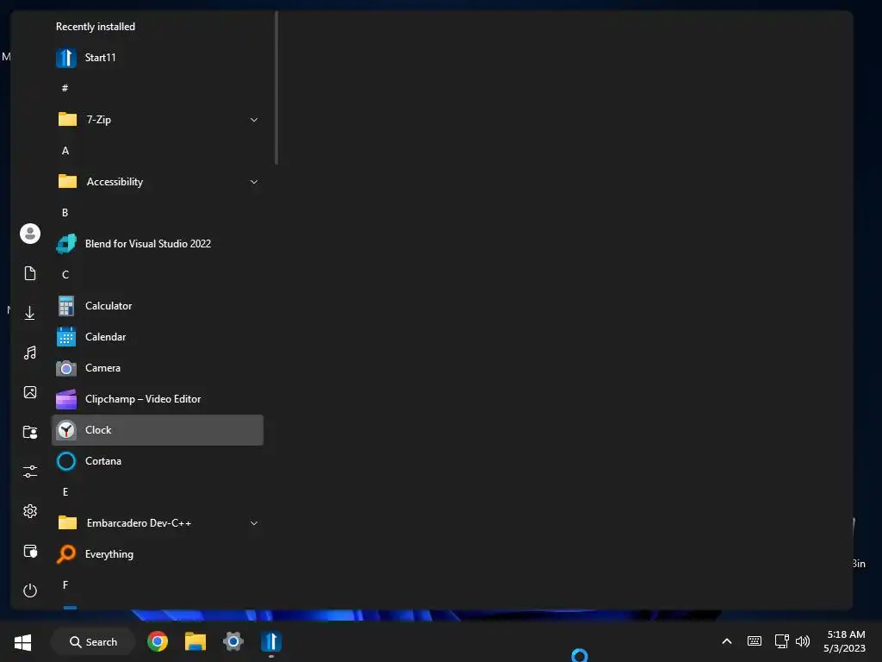The width and height of the screenshot is (882, 662).
Task: Open Cortana from the app list
Action: coord(158,461)
